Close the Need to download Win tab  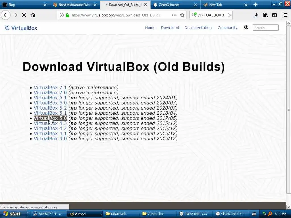[95, 5]
